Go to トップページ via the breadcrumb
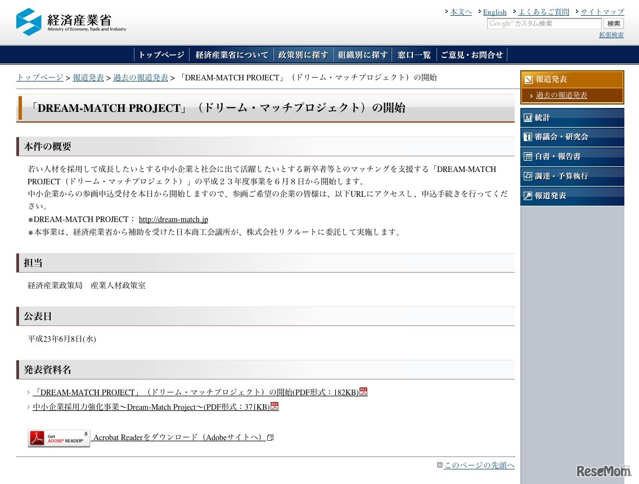Screen dimensions: 639x484 [40, 78]
